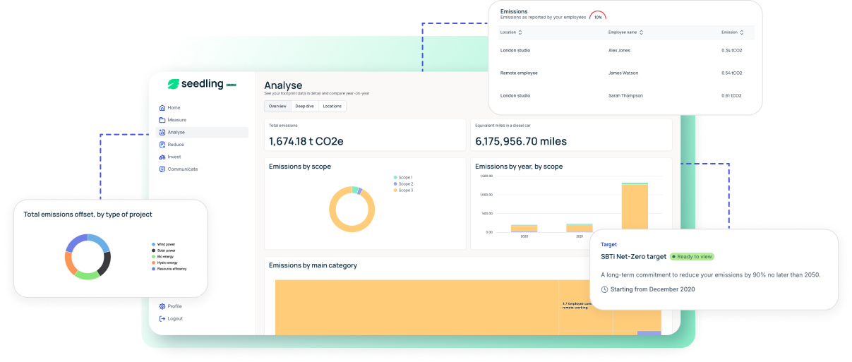The image size is (852, 362).
Task: Click the 6,175,956.70 miles value
Action: click(521, 141)
